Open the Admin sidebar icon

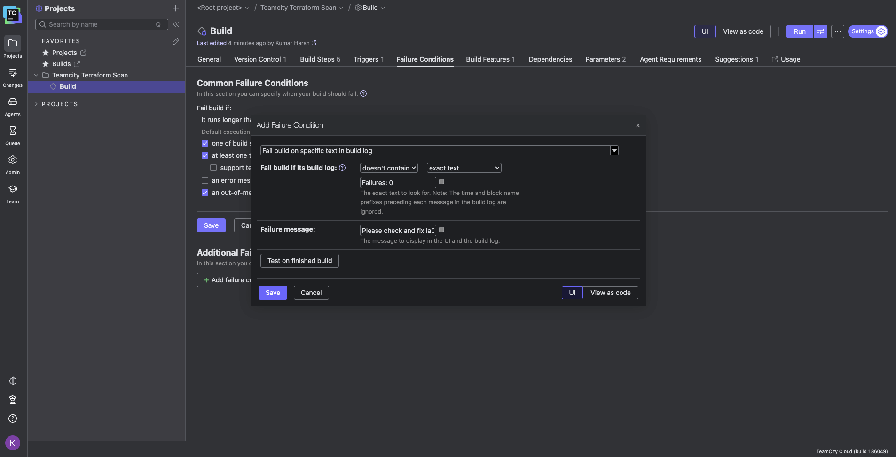coord(13,160)
